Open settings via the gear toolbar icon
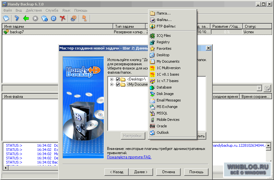274x180 pixels. coord(74,18)
